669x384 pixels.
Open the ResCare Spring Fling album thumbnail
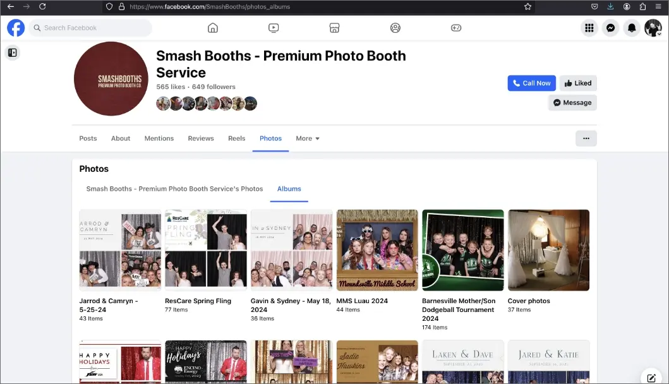point(206,250)
